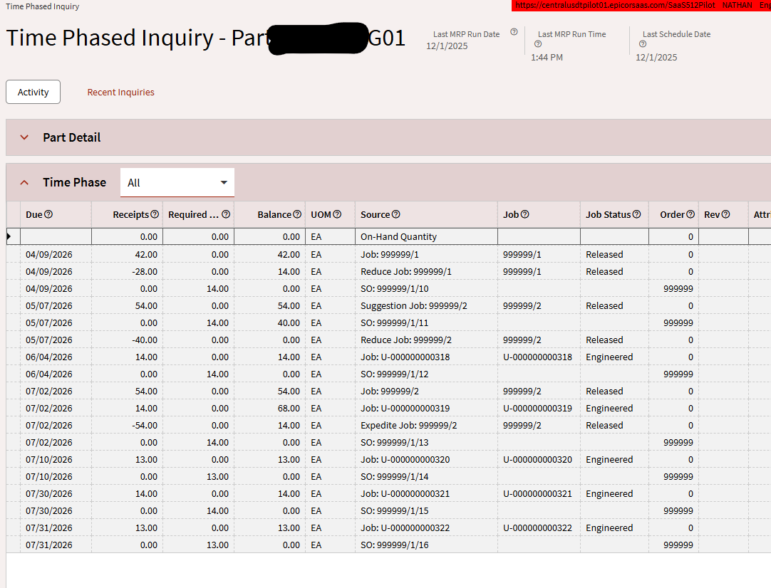This screenshot has width=771, height=588.
Task: Click help icon beside Last MRP Run Date
Action: (x=514, y=32)
